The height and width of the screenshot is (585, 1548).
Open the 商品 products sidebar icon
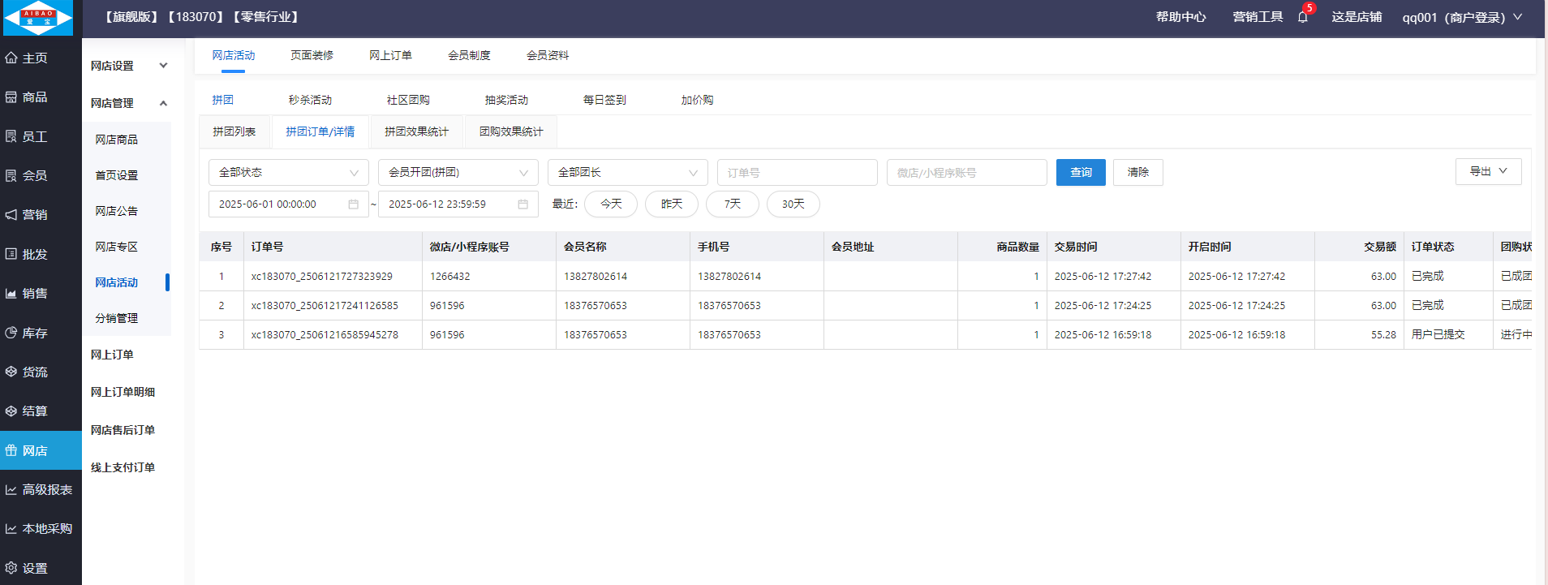click(x=11, y=97)
